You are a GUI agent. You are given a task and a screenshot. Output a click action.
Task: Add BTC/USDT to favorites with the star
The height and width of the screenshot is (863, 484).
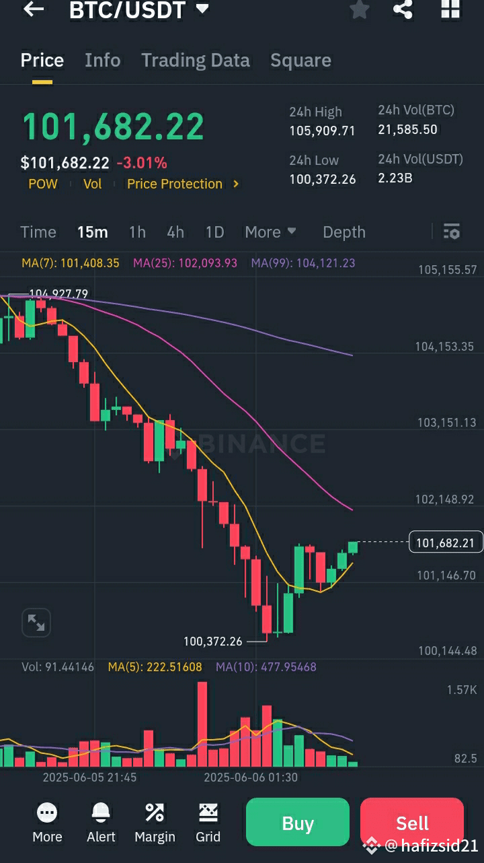click(360, 9)
